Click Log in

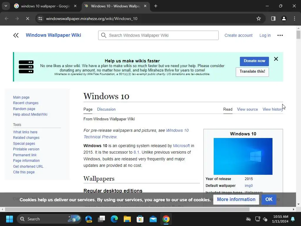265,35
